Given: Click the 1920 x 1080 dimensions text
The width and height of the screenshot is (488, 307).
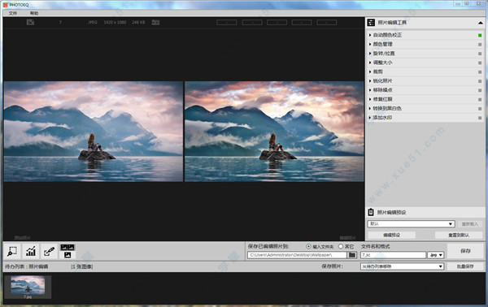Looking at the screenshot, I should pyautogui.click(x=115, y=23).
